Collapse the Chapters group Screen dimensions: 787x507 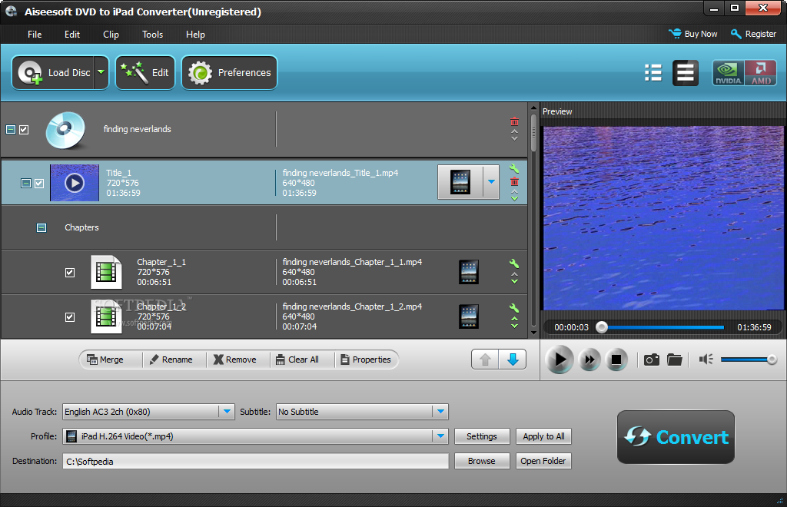tap(42, 228)
